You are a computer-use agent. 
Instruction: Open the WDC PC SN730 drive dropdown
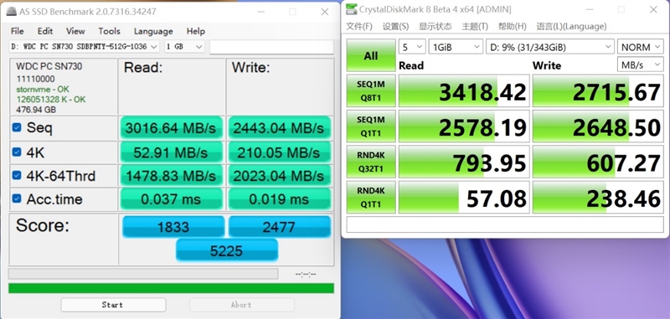(x=85, y=47)
